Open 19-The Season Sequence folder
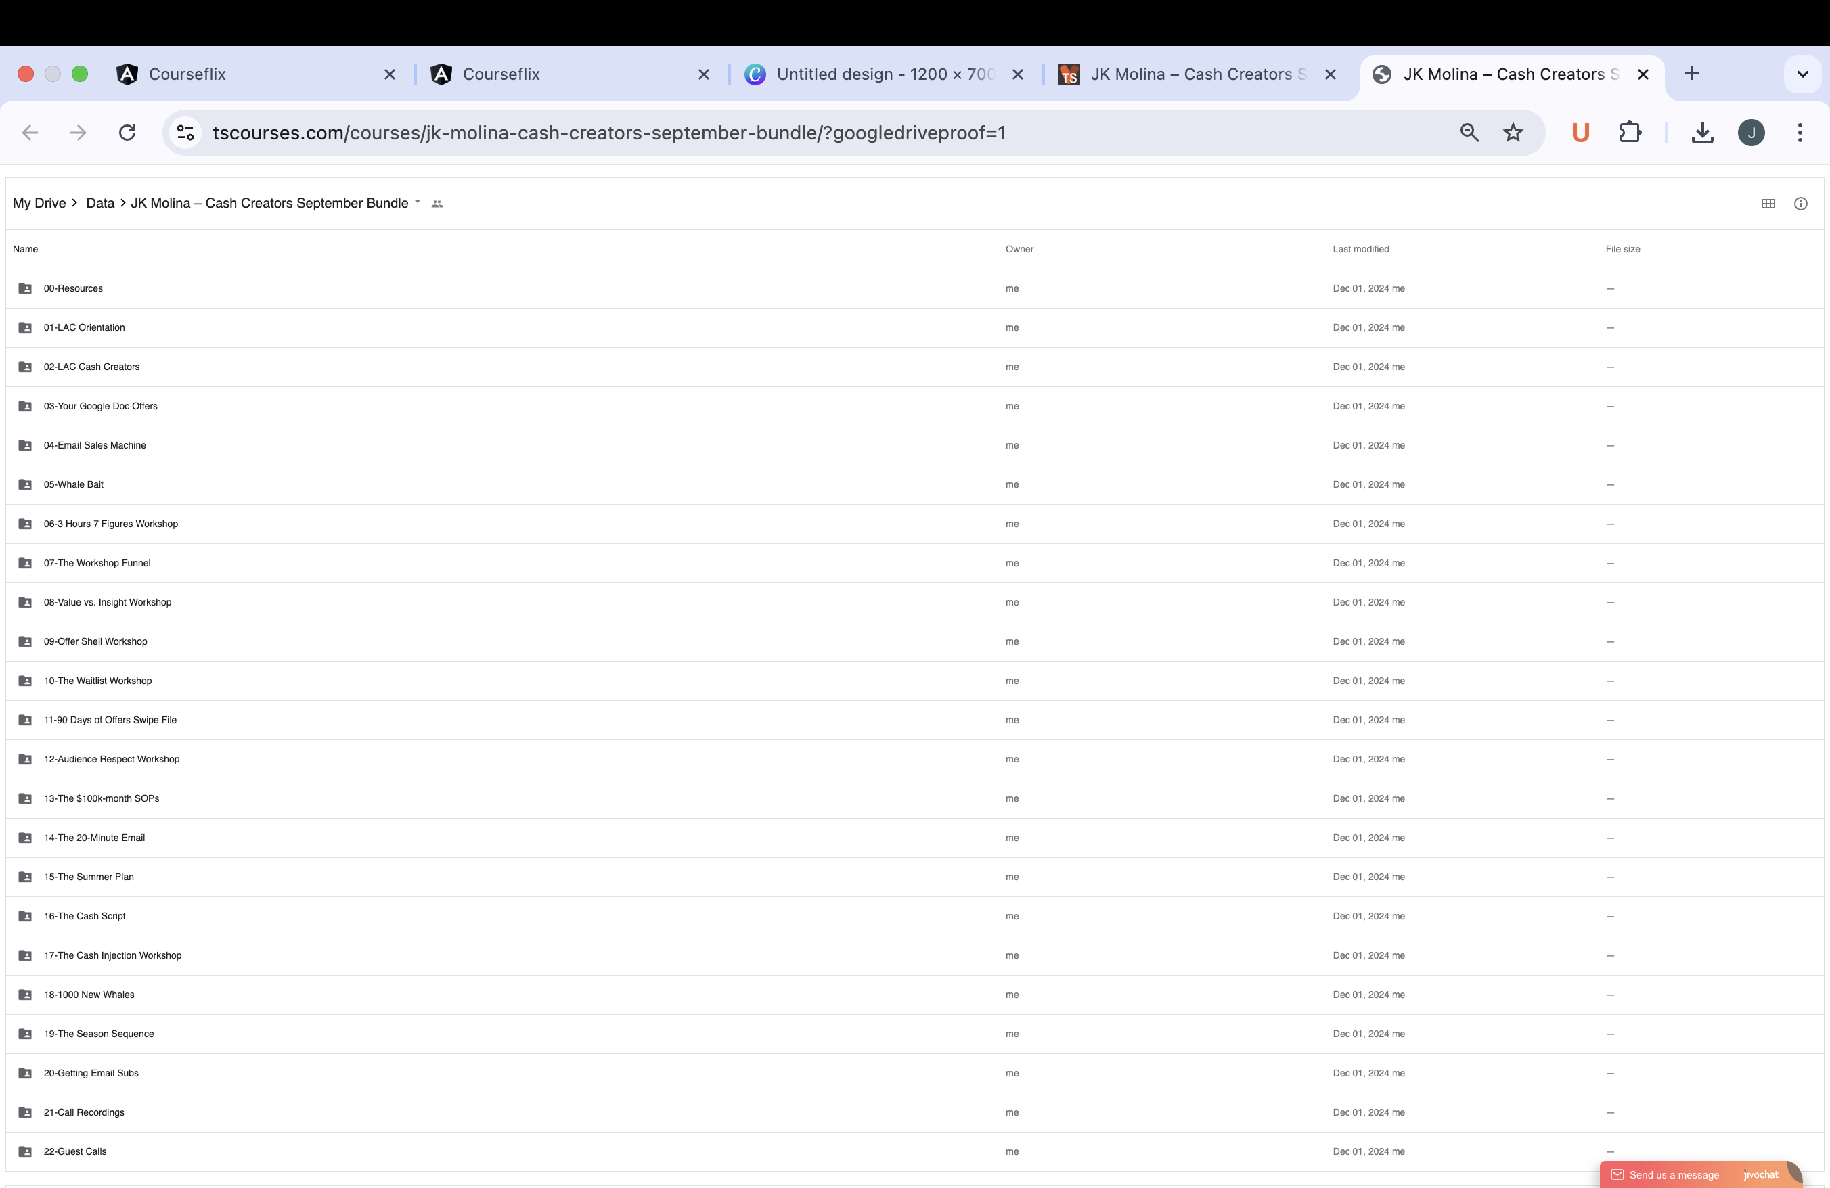The width and height of the screenshot is (1830, 1188). coord(914,1034)
